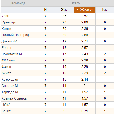
Task: Open the Ростов team link
Action: coord(7,48)
